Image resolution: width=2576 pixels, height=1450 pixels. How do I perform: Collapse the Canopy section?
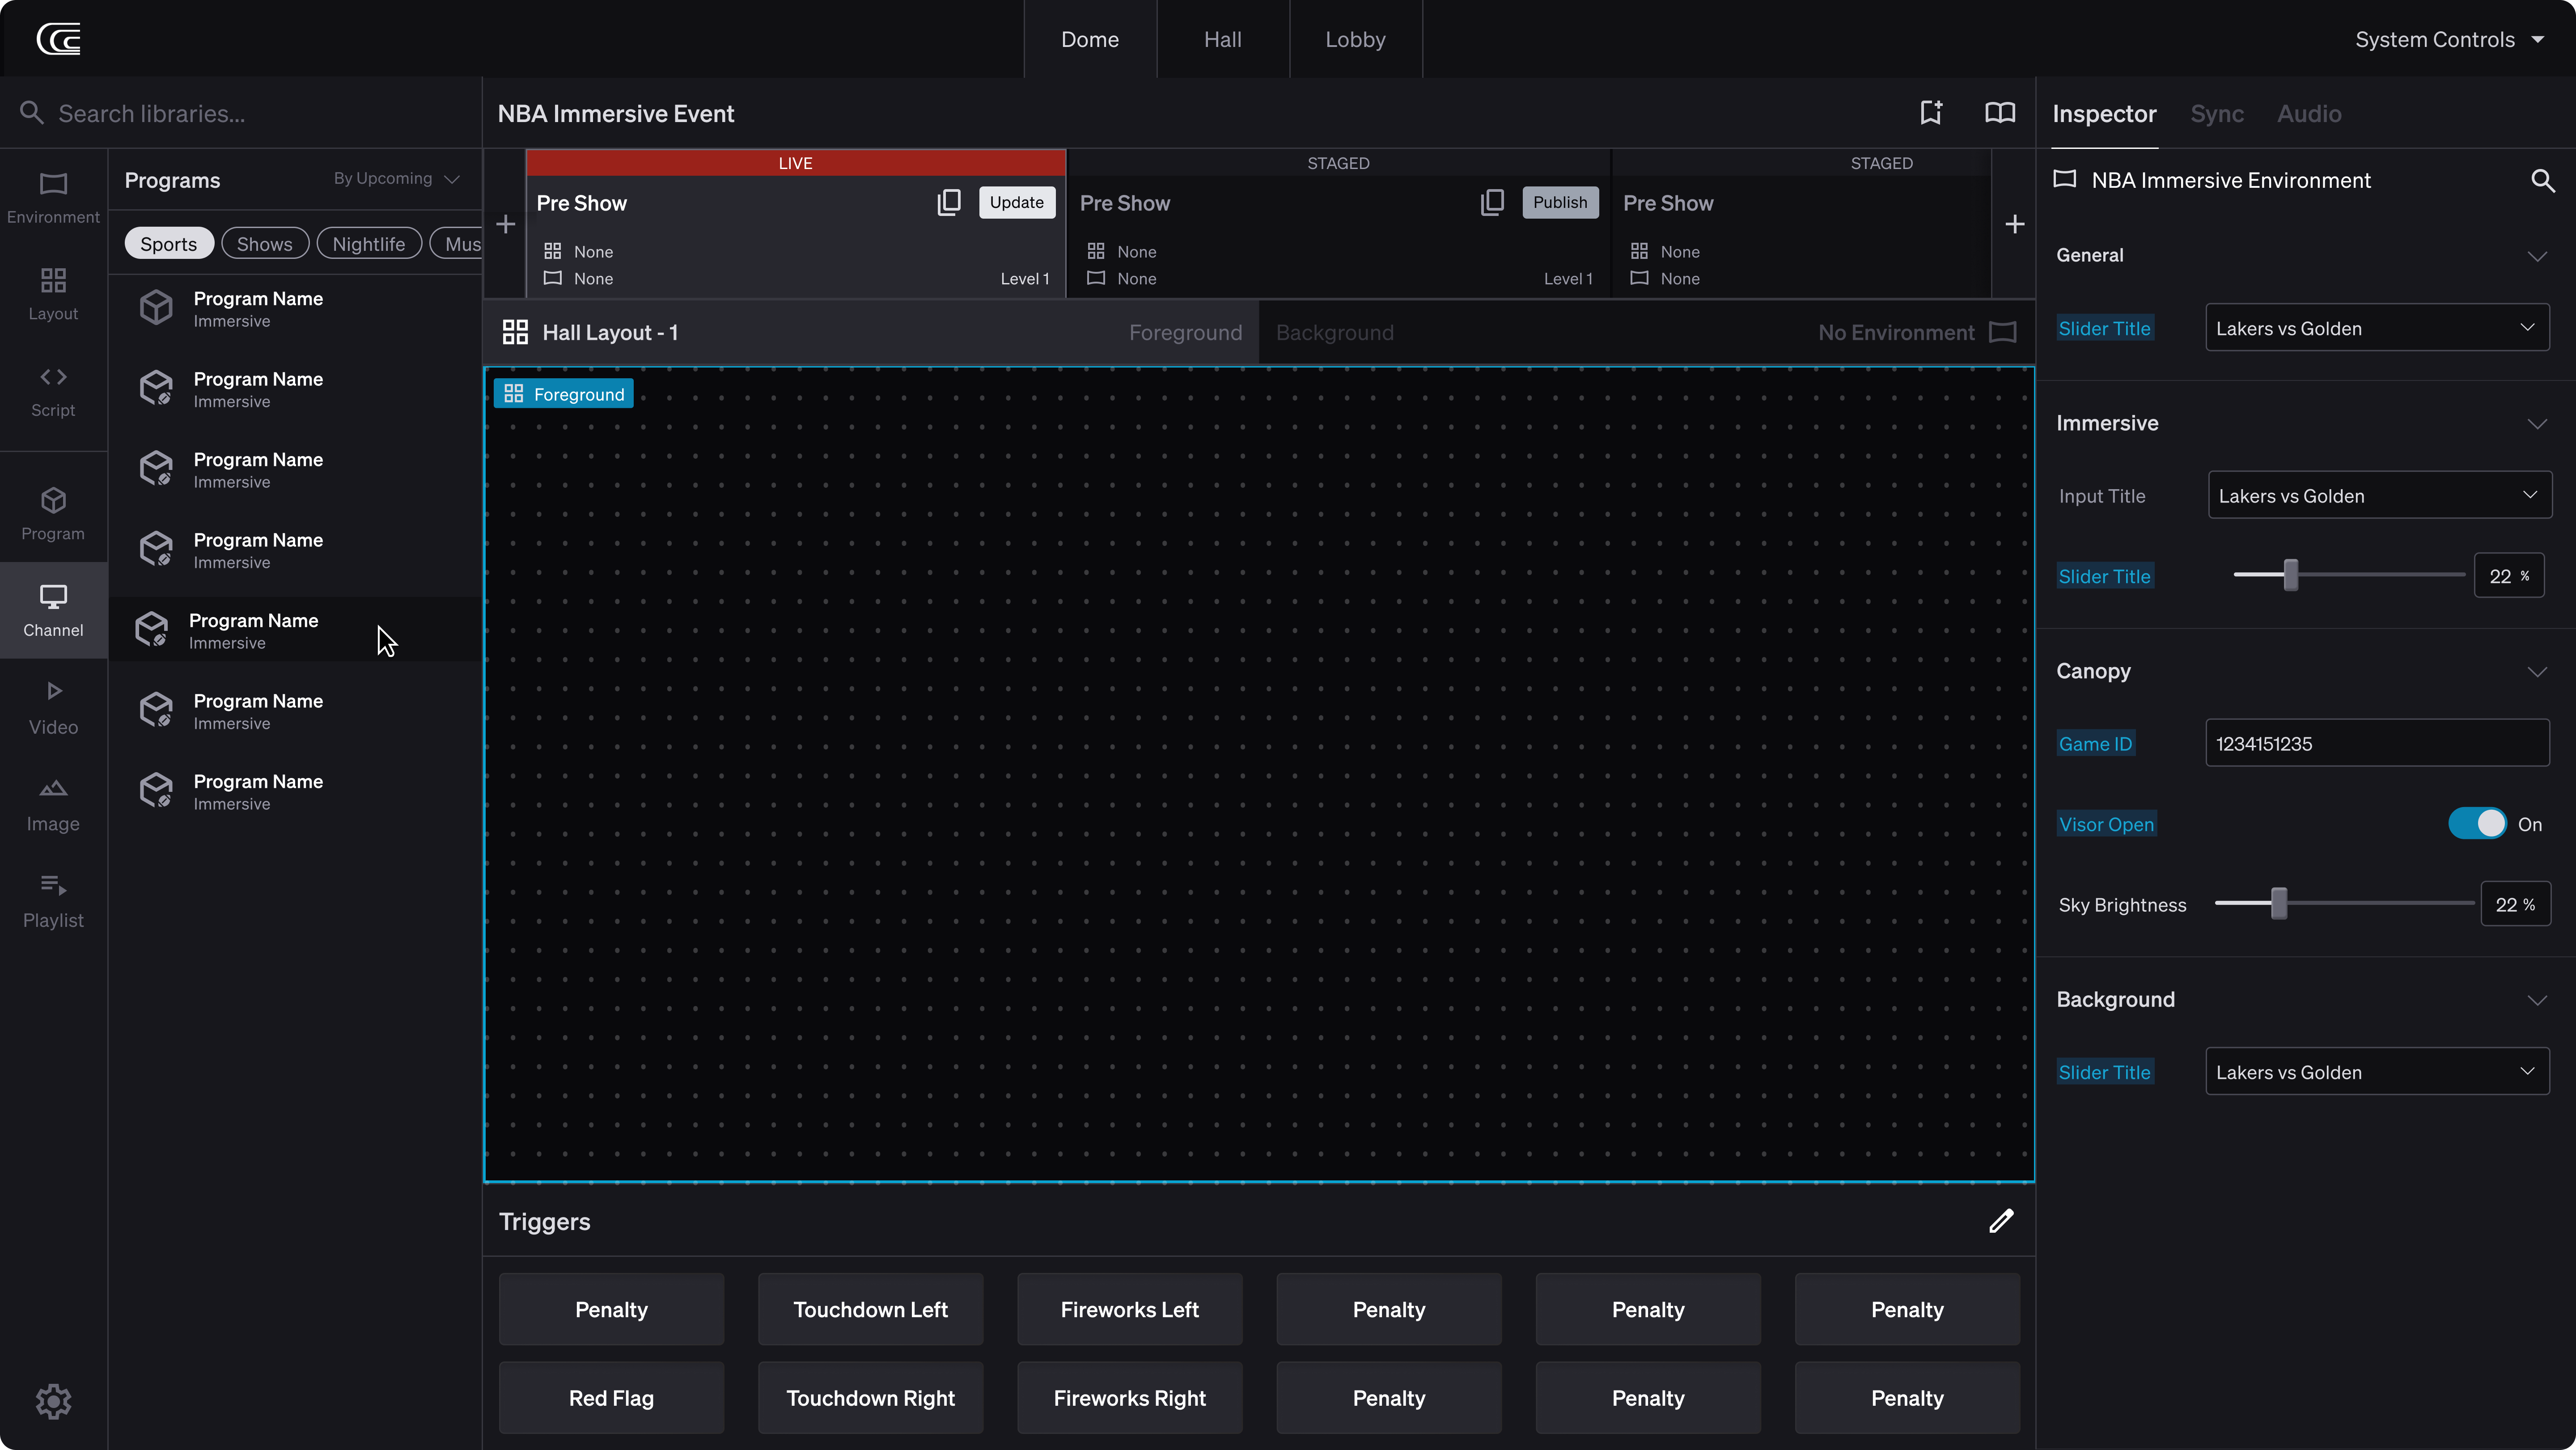tap(2536, 672)
